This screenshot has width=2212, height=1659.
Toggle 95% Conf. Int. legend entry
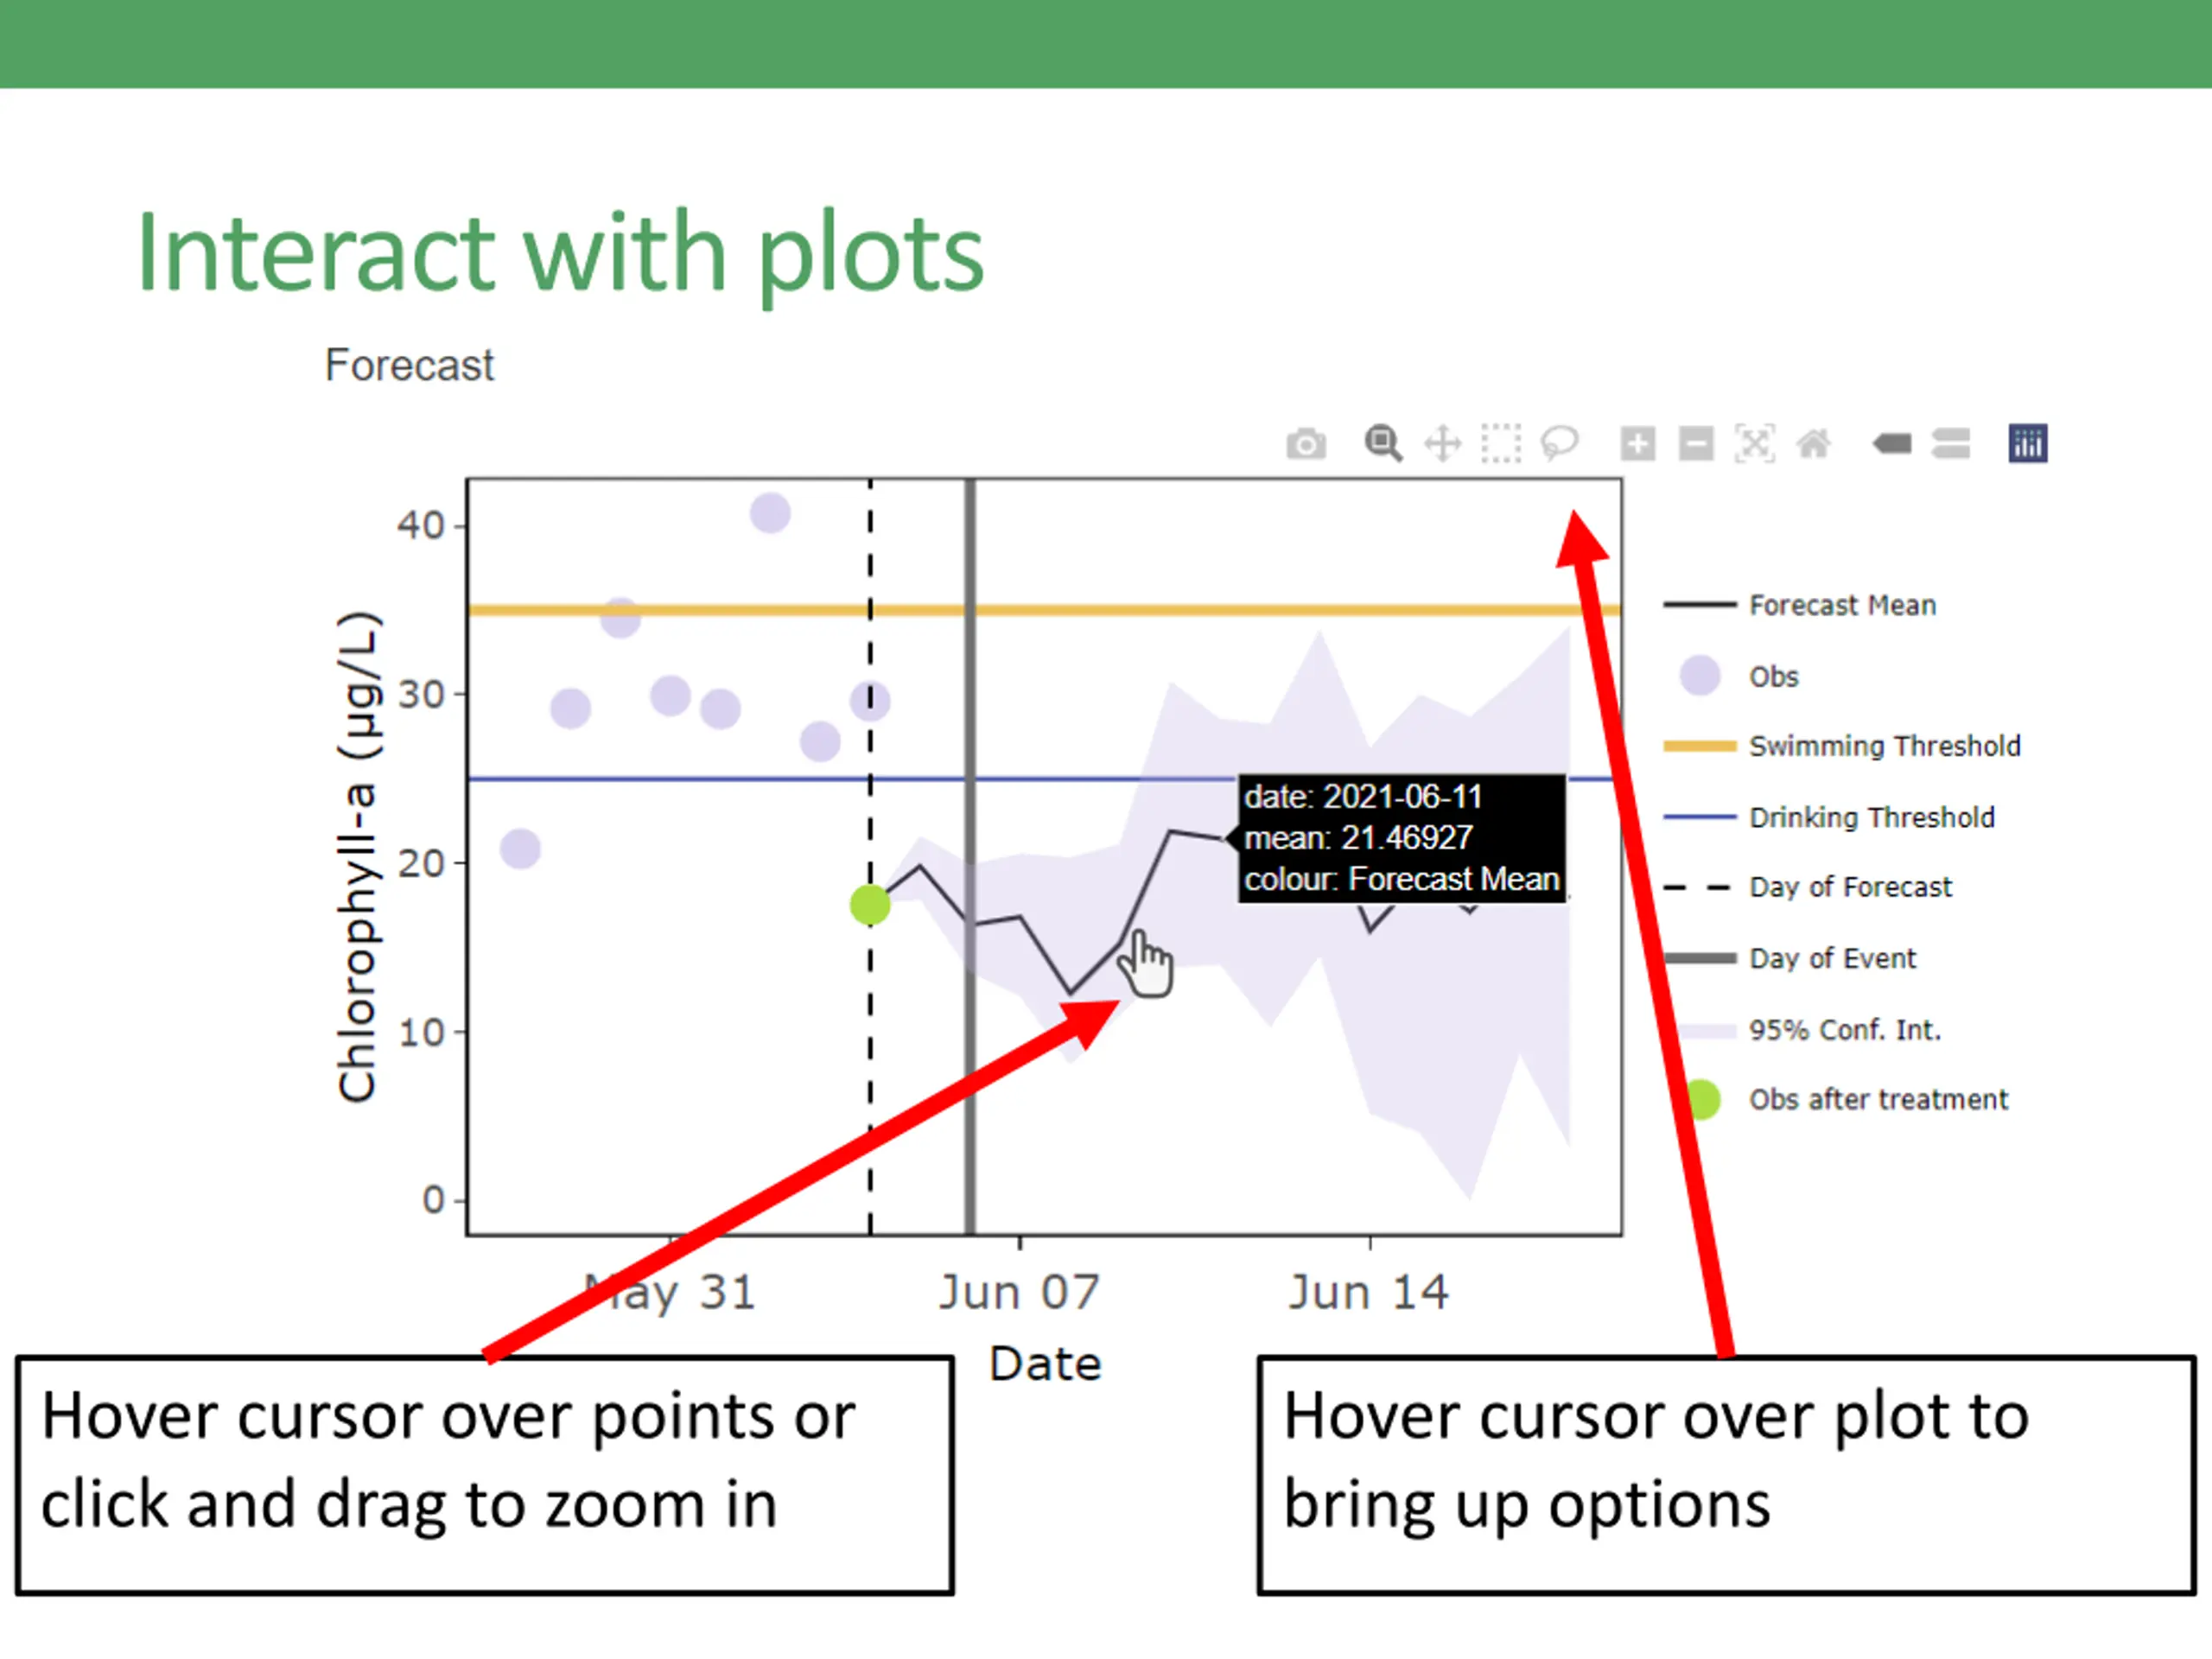[x=1802, y=1030]
